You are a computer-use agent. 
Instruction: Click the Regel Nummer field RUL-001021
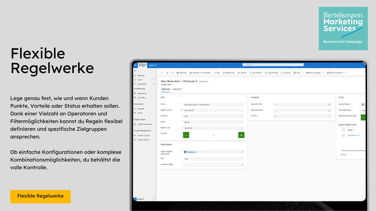coord(214,110)
